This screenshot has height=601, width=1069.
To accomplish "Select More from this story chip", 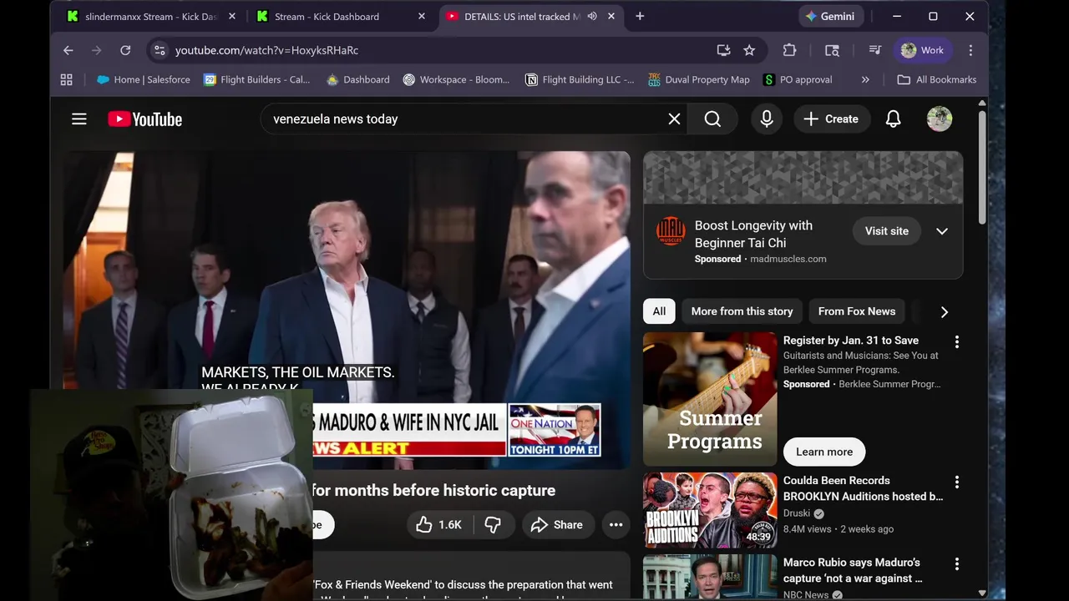I will (x=742, y=311).
